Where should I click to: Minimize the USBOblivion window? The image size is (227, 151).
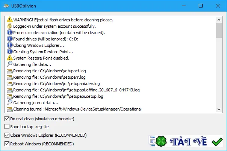[184, 6]
